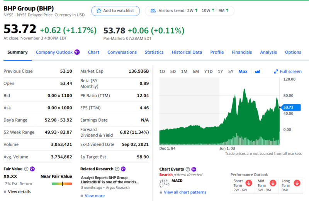309x205 pixels.
Task: Click the Day's Range value 52.98 - 53.92
Action: coord(58,120)
